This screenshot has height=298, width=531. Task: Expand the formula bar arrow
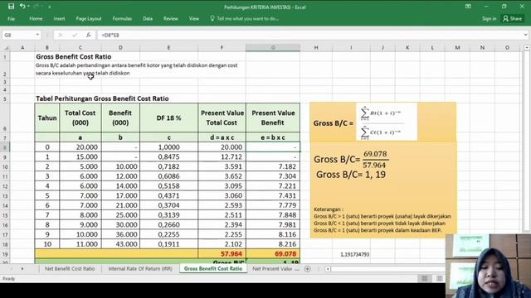point(525,35)
